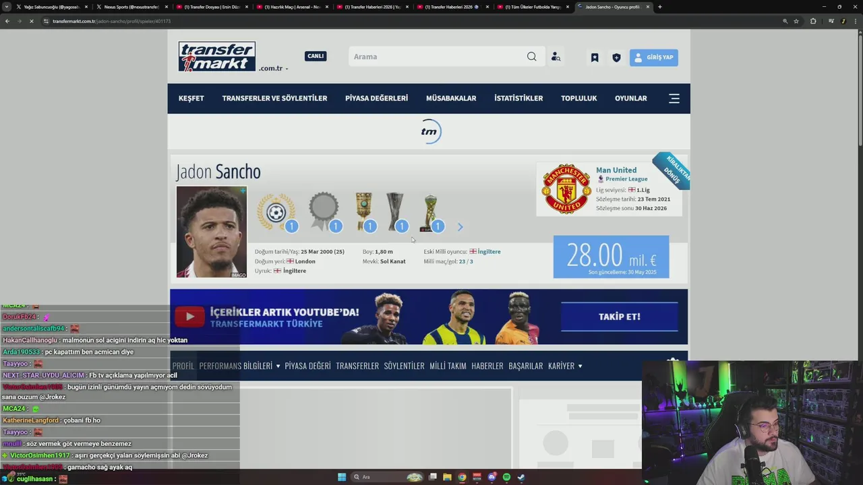Show more trophies with the arrow
863x485 pixels.
pyautogui.click(x=460, y=227)
